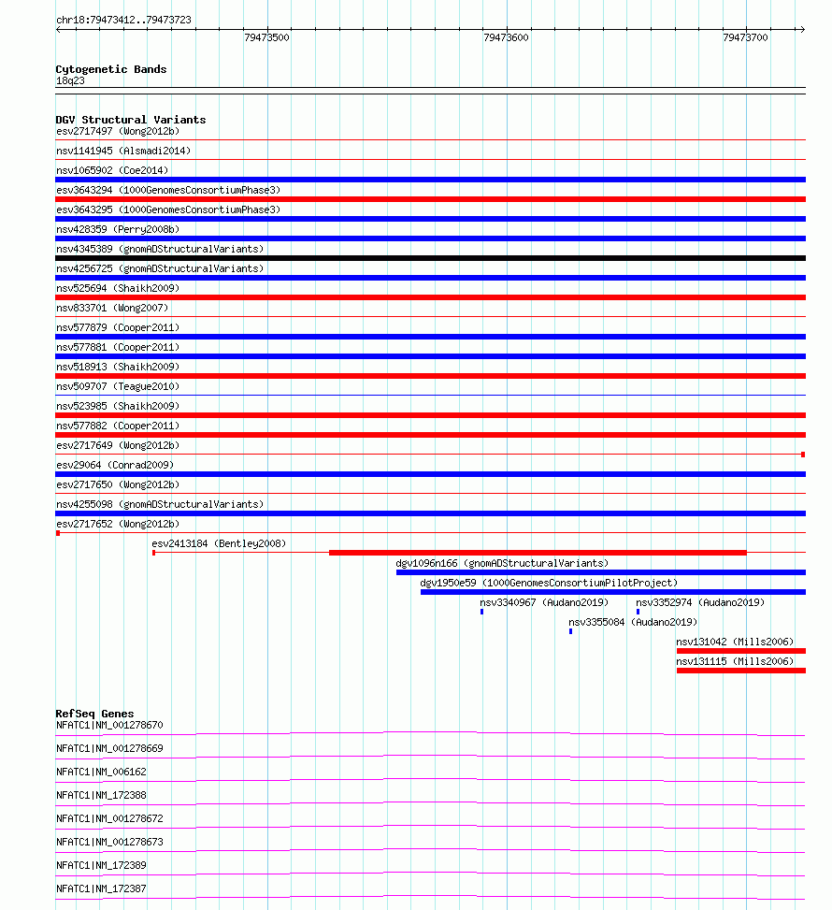
Task: Select the Cytogenetic Bands track title
Action: (111, 69)
